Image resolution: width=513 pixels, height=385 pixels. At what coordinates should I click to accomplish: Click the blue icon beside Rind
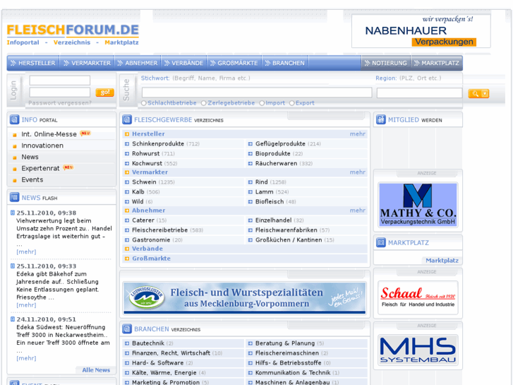pyautogui.click(x=251, y=182)
